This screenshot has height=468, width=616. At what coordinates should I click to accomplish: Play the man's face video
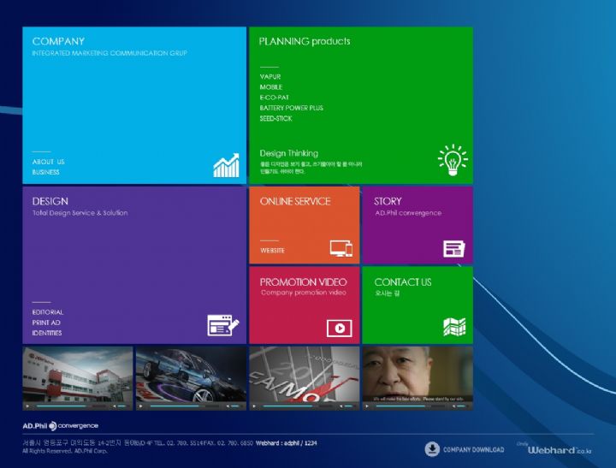click(367, 406)
